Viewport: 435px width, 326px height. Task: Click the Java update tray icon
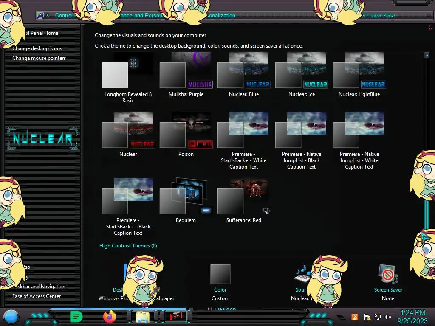coord(355,317)
